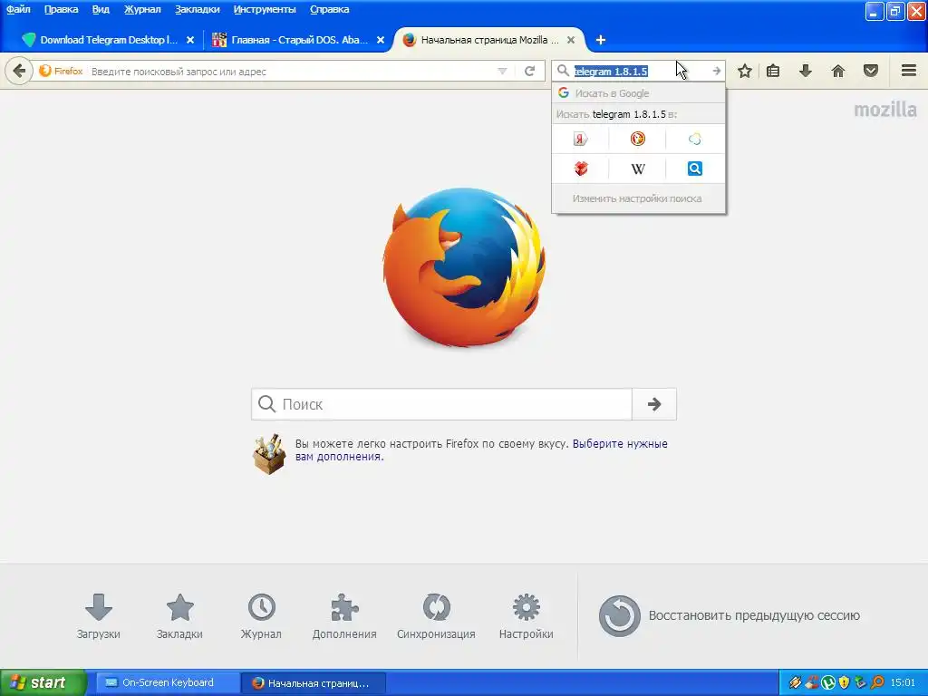Search with the red box engine icon
This screenshot has height=696, width=928.
pyautogui.click(x=580, y=169)
